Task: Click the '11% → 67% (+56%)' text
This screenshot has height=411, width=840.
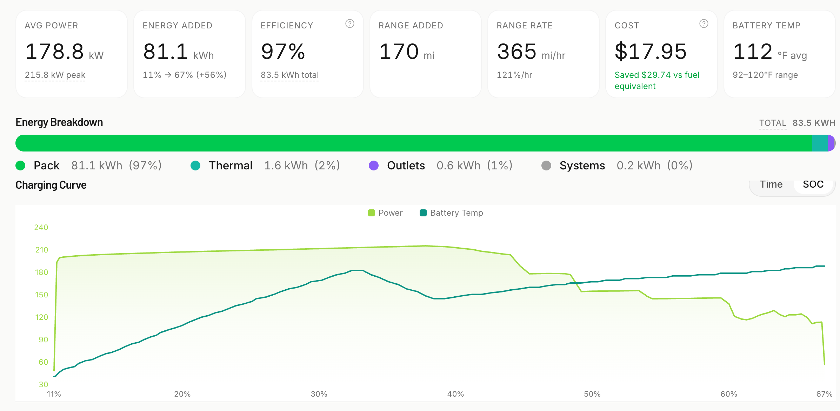Action: click(x=185, y=75)
